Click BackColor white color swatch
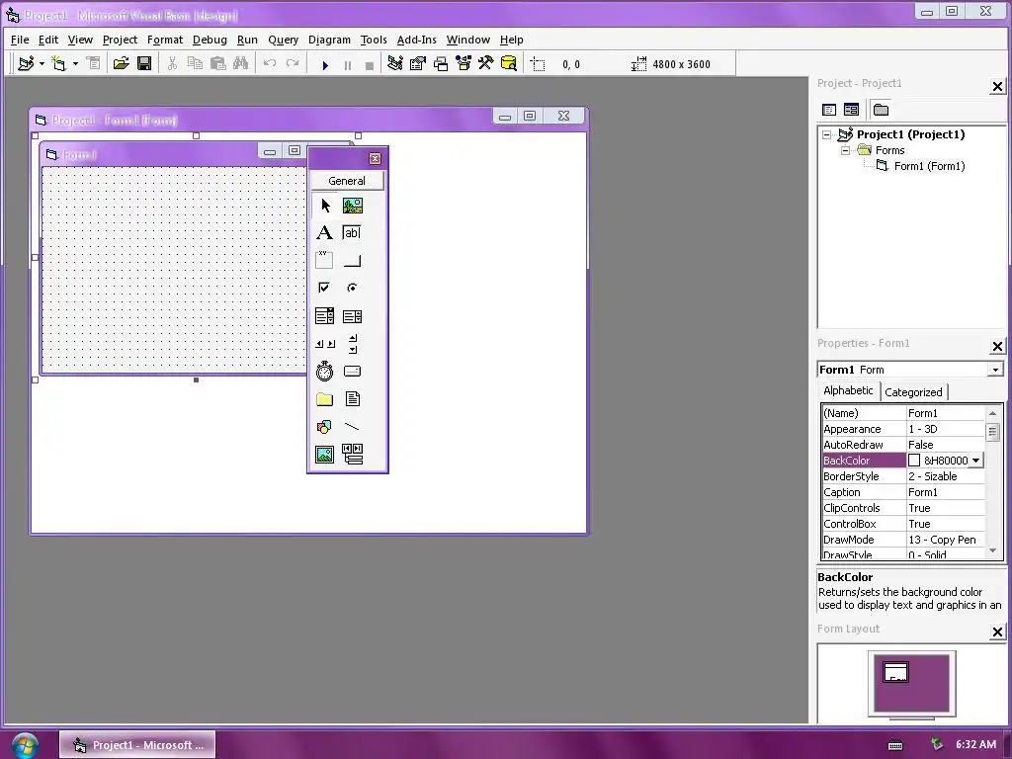Image resolution: width=1012 pixels, height=759 pixels. (914, 461)
